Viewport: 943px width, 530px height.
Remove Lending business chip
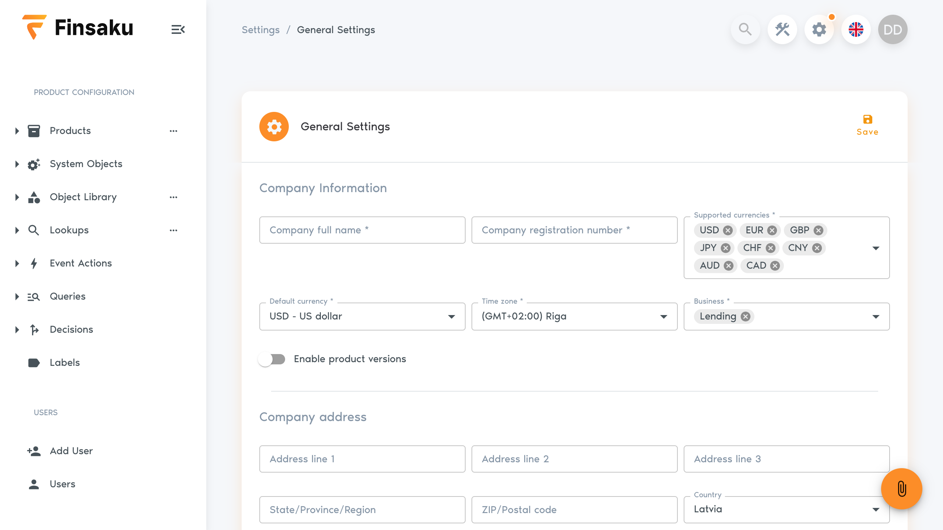point(746,317)
